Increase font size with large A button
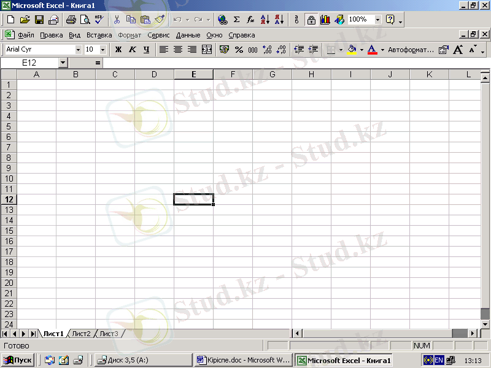491x368 pixels. (458, 50)
